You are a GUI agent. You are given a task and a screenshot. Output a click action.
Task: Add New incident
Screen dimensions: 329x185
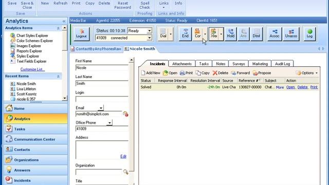point(151,73)
